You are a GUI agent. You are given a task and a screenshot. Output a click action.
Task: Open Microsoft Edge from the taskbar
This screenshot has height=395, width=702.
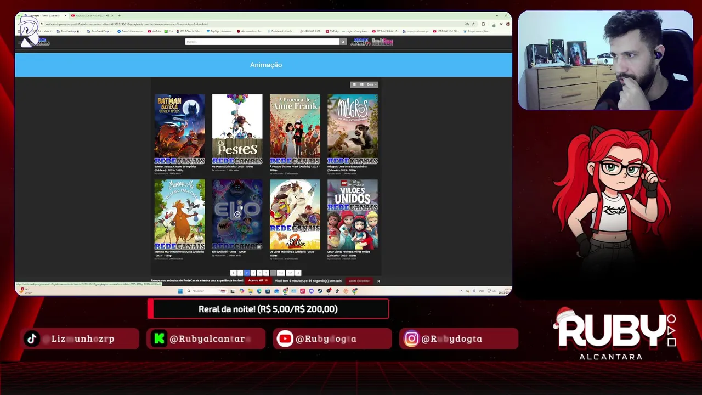click(x=259, y=291)
